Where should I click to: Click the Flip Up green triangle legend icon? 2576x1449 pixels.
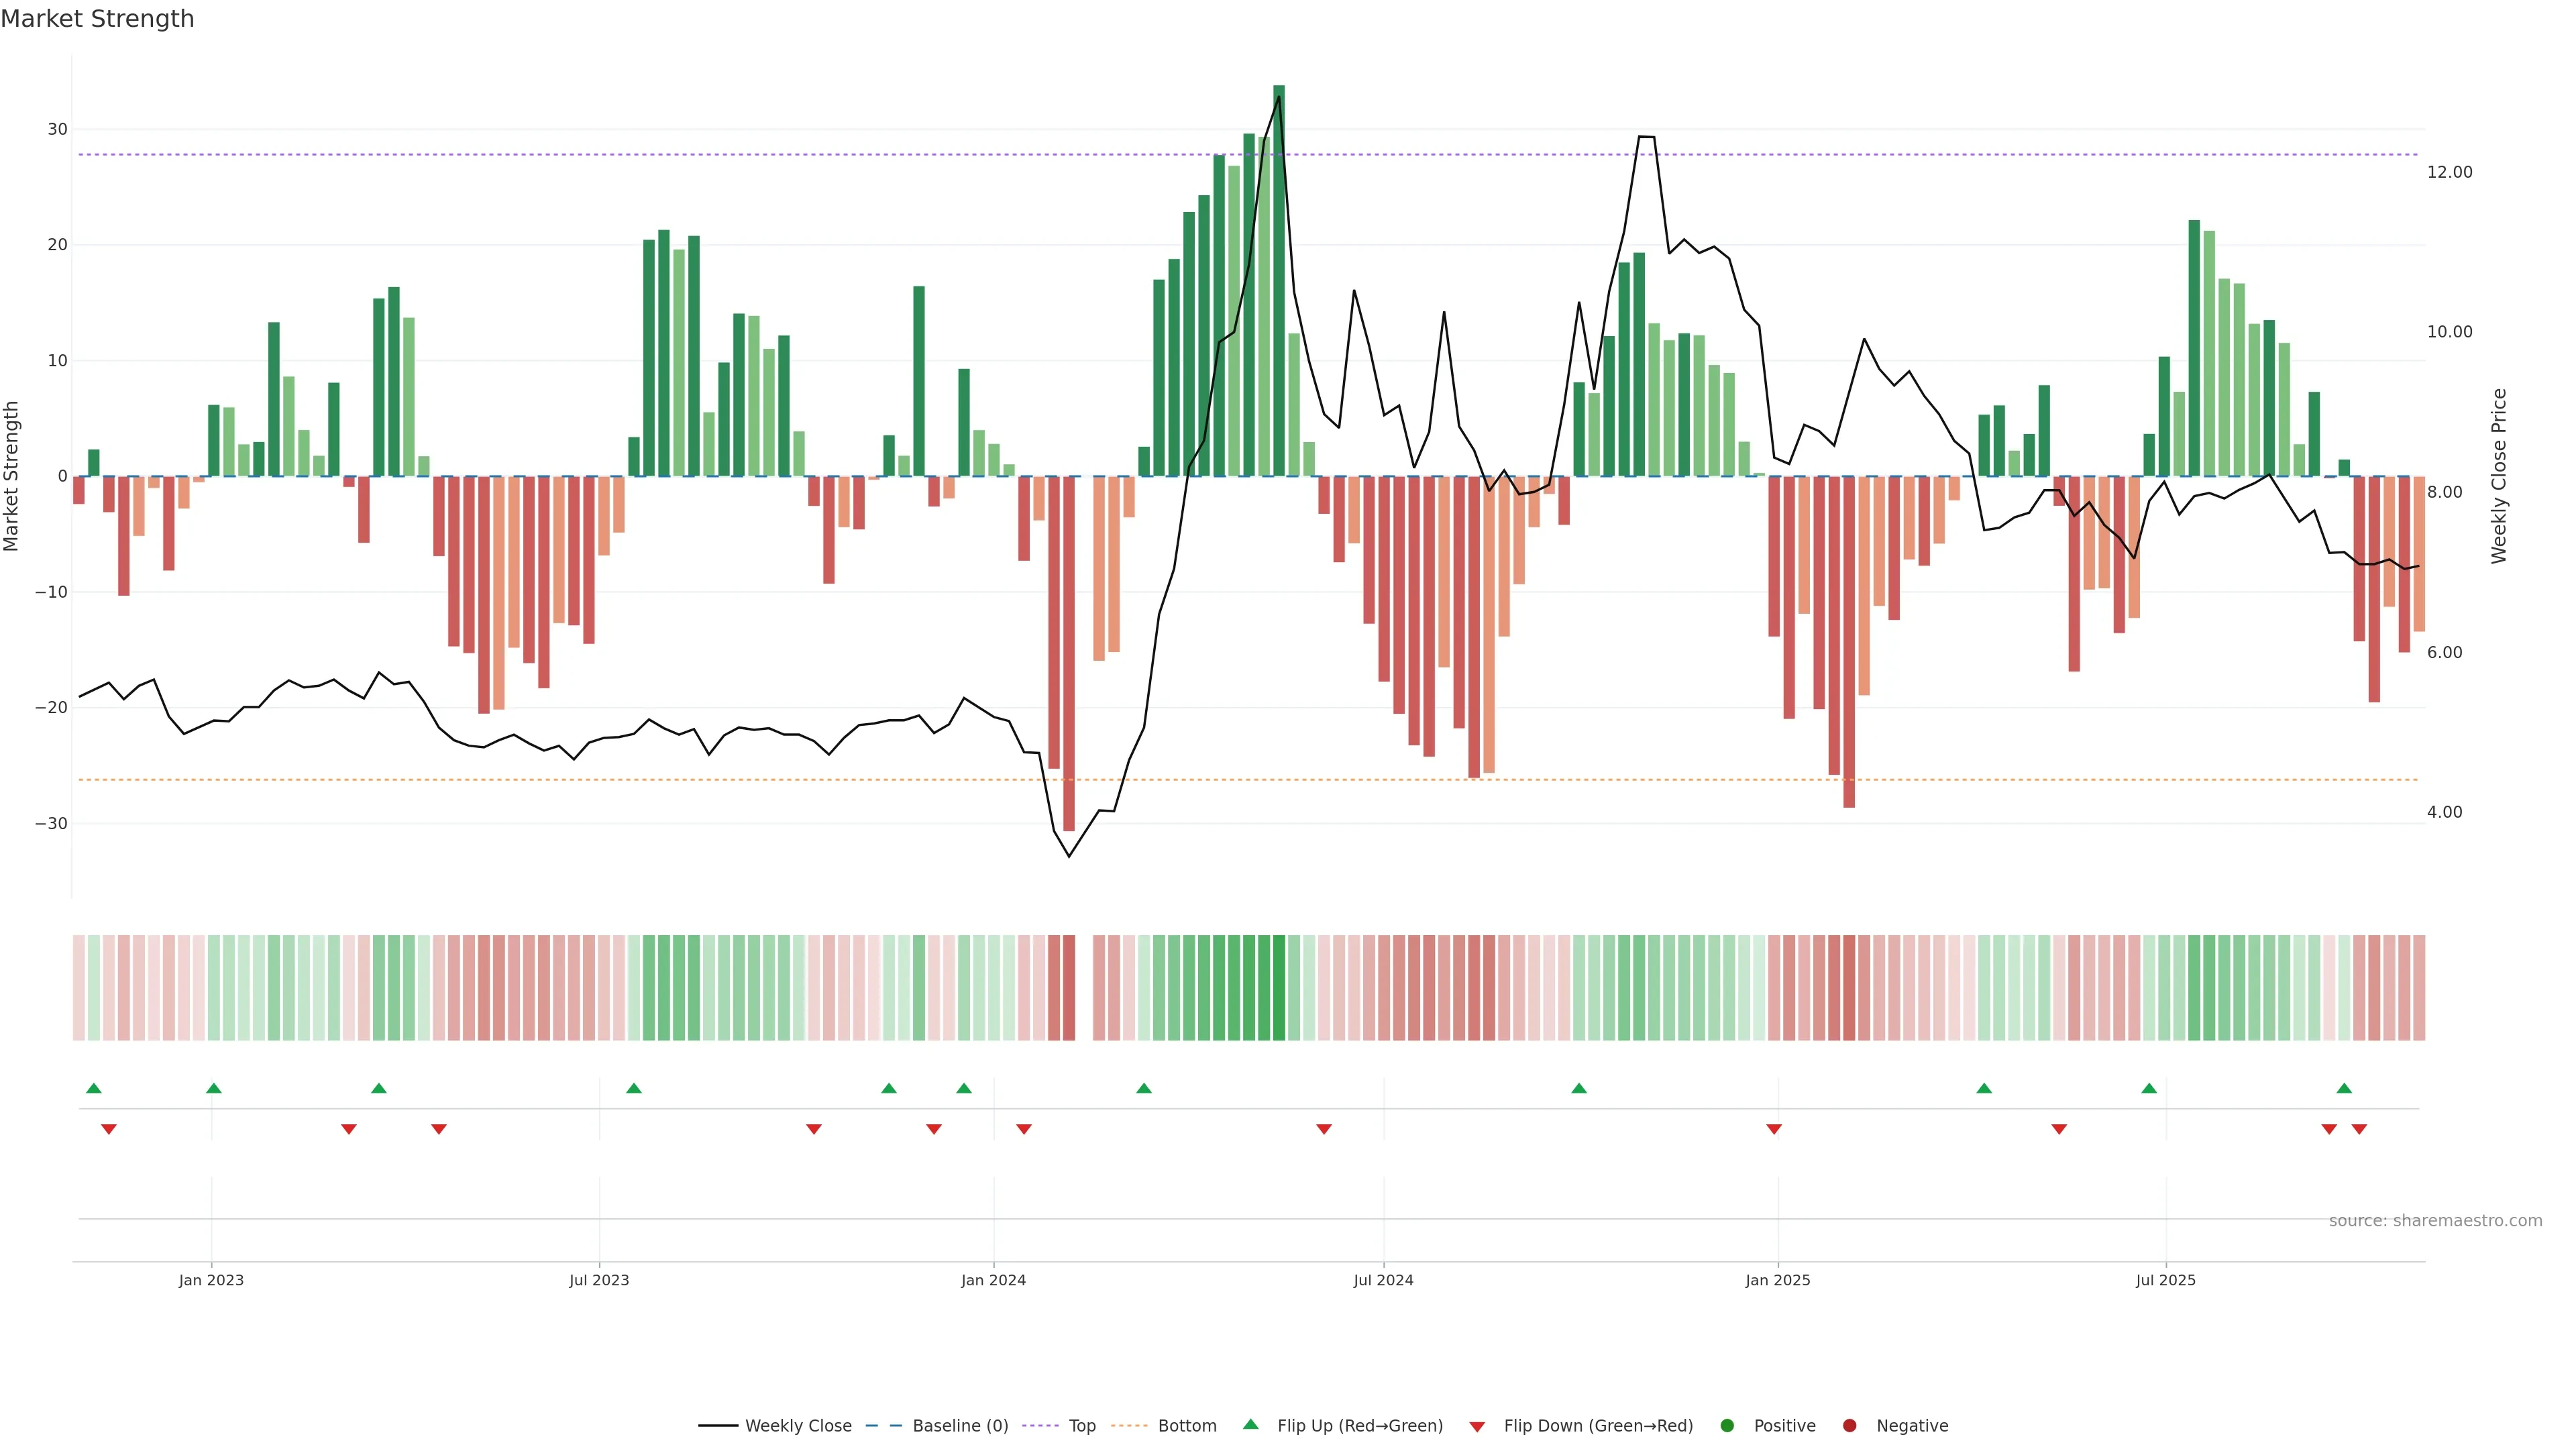[1250, 1424]
